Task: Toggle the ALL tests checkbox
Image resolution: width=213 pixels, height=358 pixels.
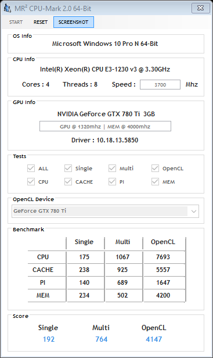Action: 31,169
